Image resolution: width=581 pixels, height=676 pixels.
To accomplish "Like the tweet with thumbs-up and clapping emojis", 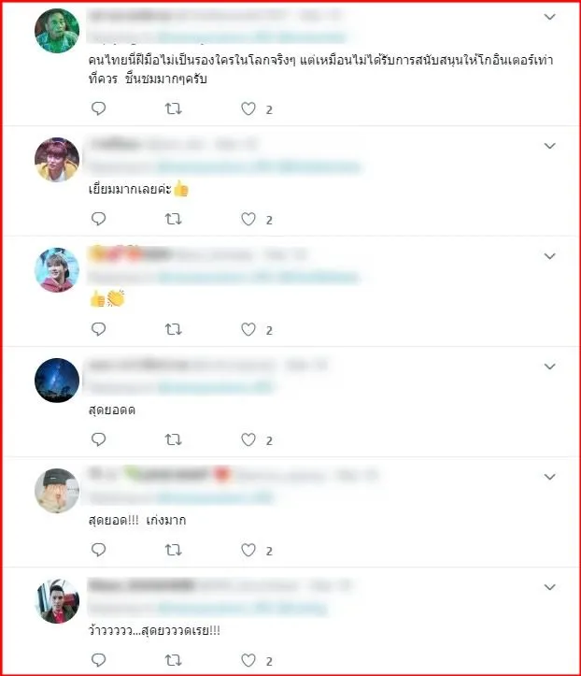I will tap(248, 329).
